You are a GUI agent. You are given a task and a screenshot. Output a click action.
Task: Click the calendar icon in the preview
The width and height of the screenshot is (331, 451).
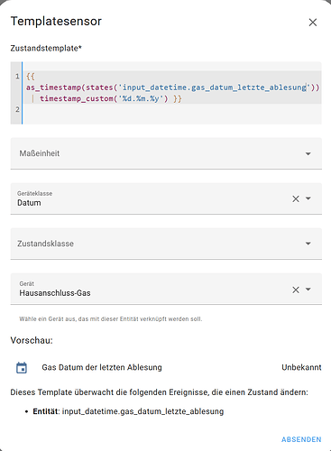pos(22,367)
